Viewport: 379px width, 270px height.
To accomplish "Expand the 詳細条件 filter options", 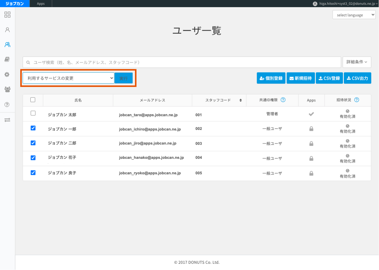I will (357, 62).
